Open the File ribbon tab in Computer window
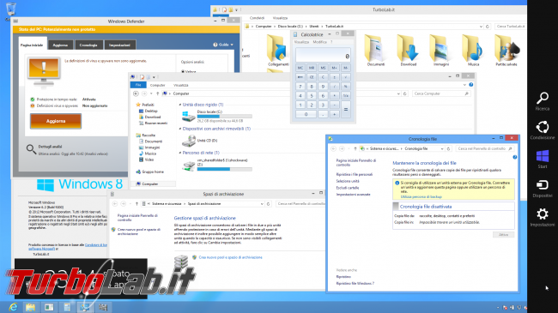Viewport: 558px width, 313px height. pos(138,85)
